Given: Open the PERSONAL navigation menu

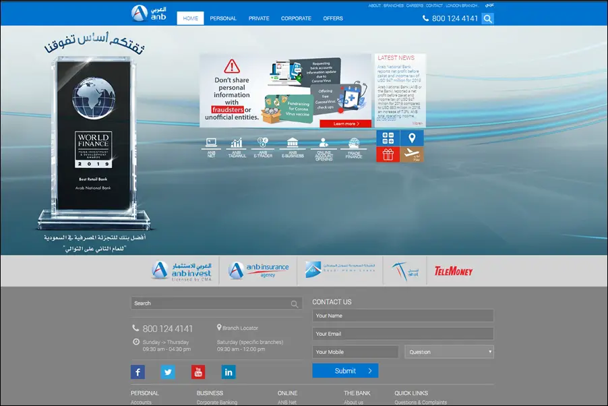Looking at the screenshot, I should [223, 18].
